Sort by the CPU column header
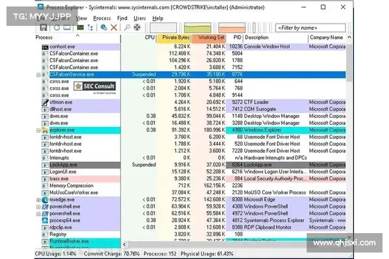This screenshot has height=259, width=389. tap(139, 38)
